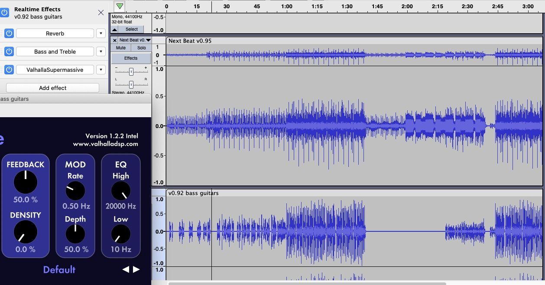545x285 pixels.
Task: Solo the Next Beat track
Action: [x=141, y=48]
